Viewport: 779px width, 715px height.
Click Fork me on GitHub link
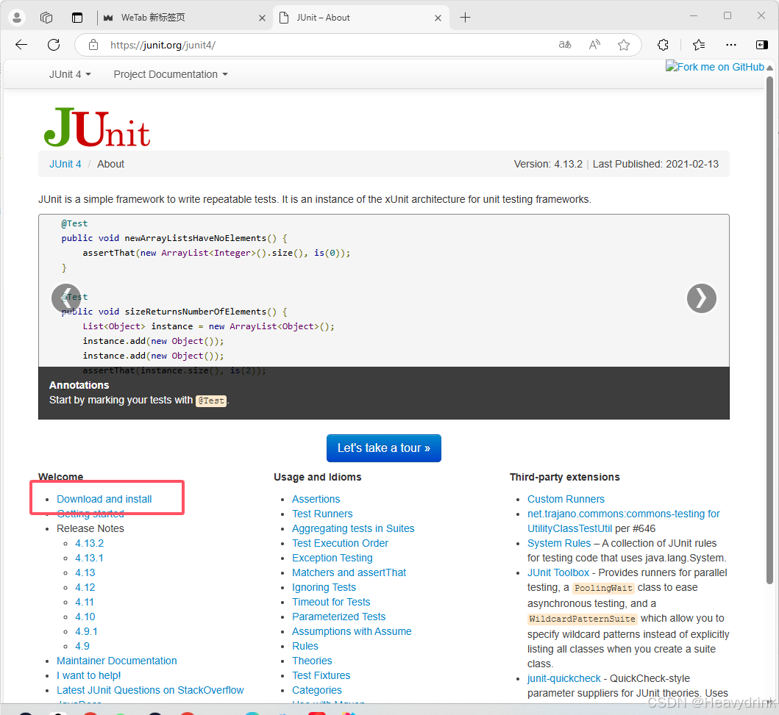point(715,67)
